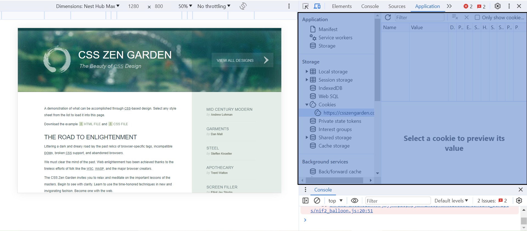Switch to the Elements tab

point(342,6)
